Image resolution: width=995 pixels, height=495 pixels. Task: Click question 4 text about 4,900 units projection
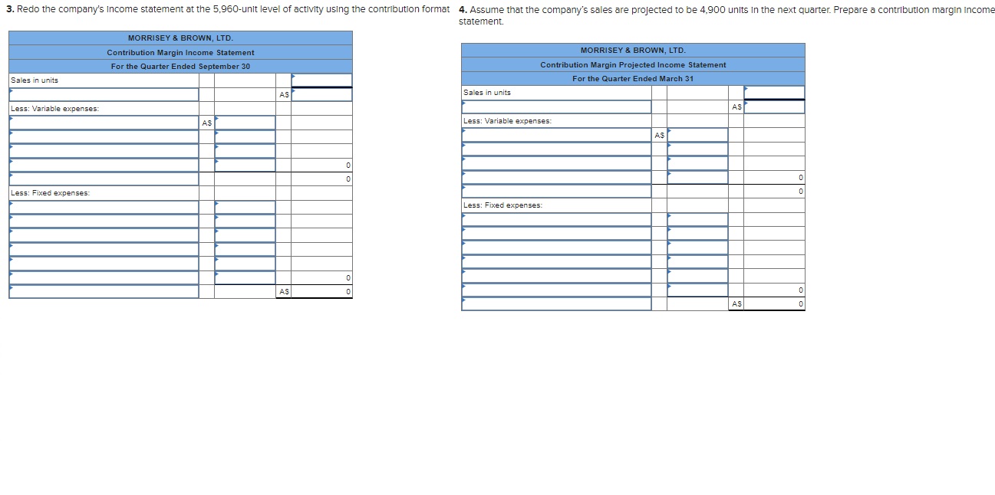tap(726, 15)
